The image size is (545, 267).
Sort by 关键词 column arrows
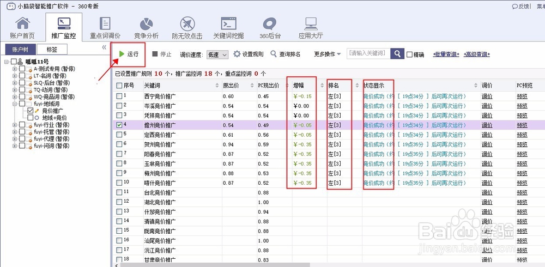[x=217, y=86]
